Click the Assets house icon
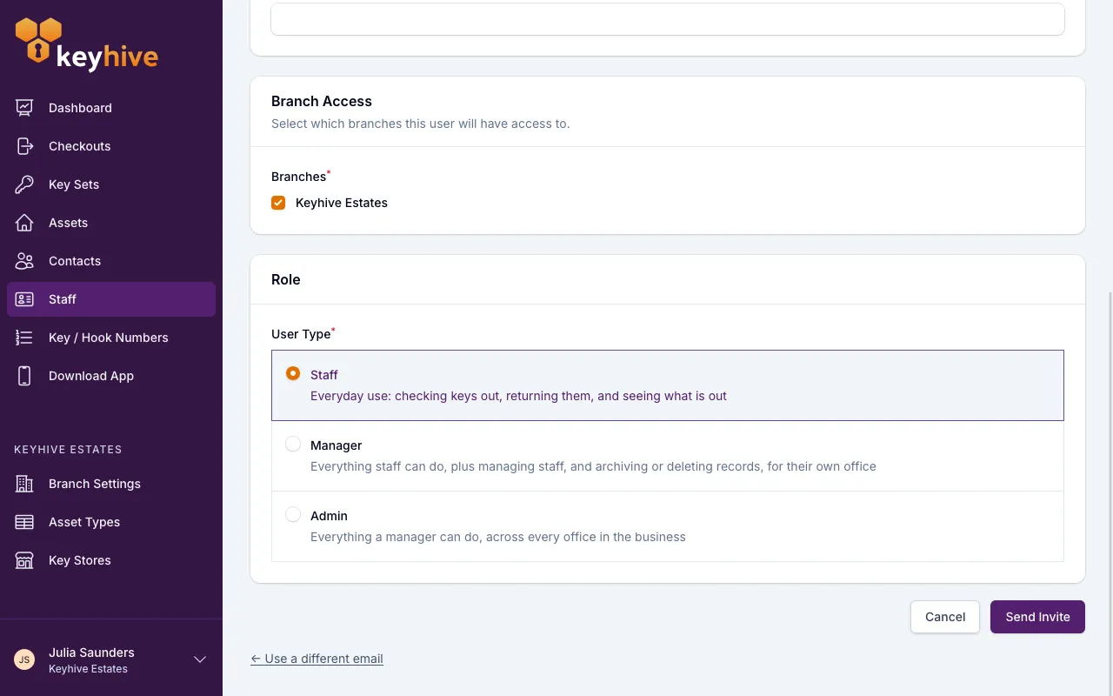 pyautogui.click(x=24, y=223)
